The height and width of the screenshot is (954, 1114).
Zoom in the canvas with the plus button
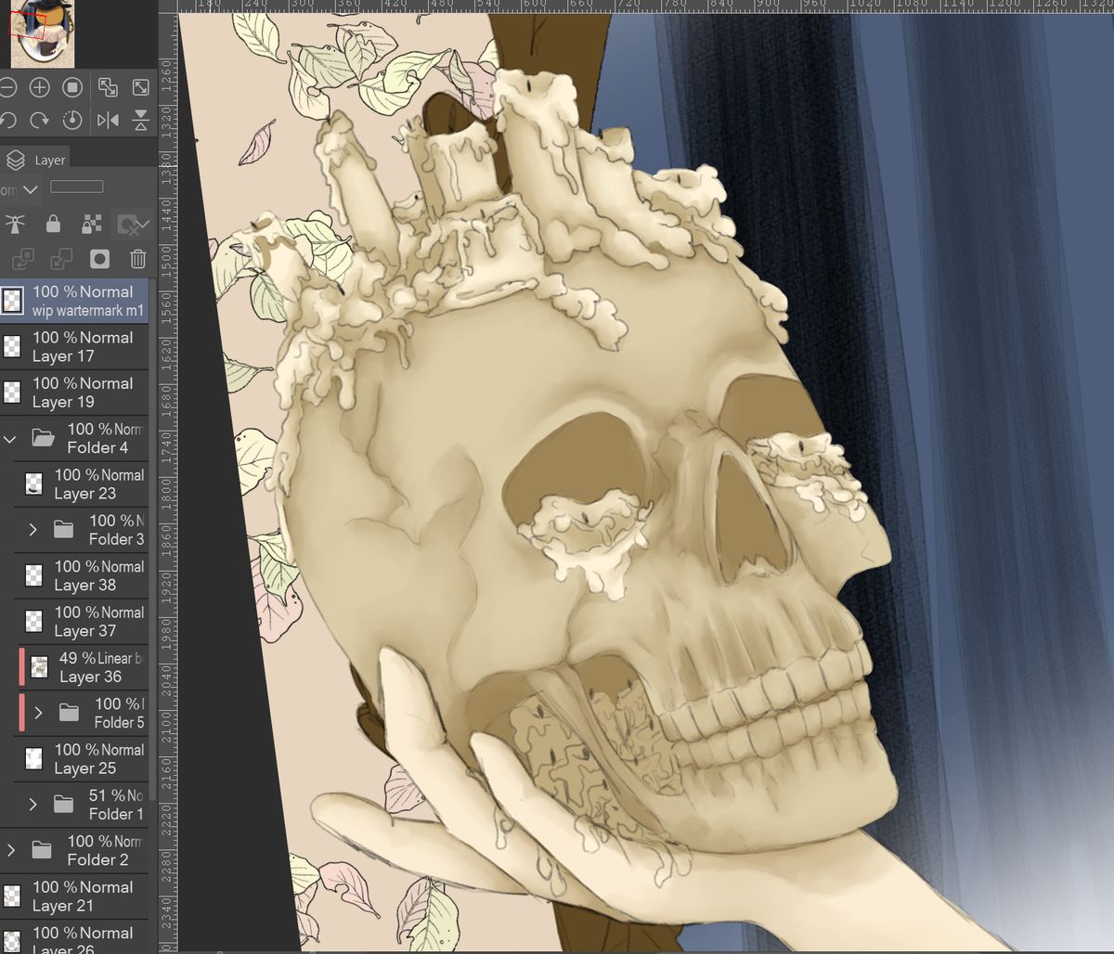point(39,88)
